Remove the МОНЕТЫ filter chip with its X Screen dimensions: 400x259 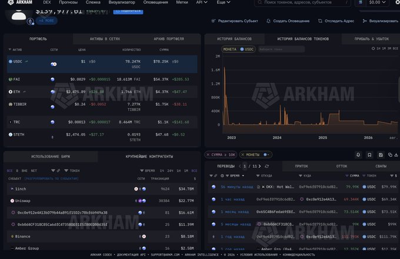click(242, 155)
